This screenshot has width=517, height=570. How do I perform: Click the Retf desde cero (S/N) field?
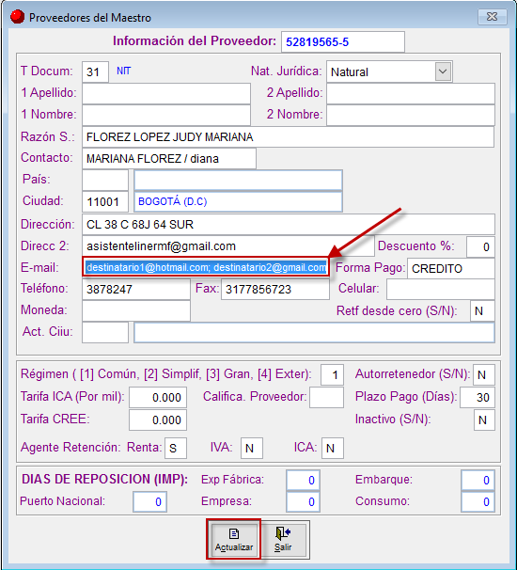pyautogui.click(x=482, y=310)
